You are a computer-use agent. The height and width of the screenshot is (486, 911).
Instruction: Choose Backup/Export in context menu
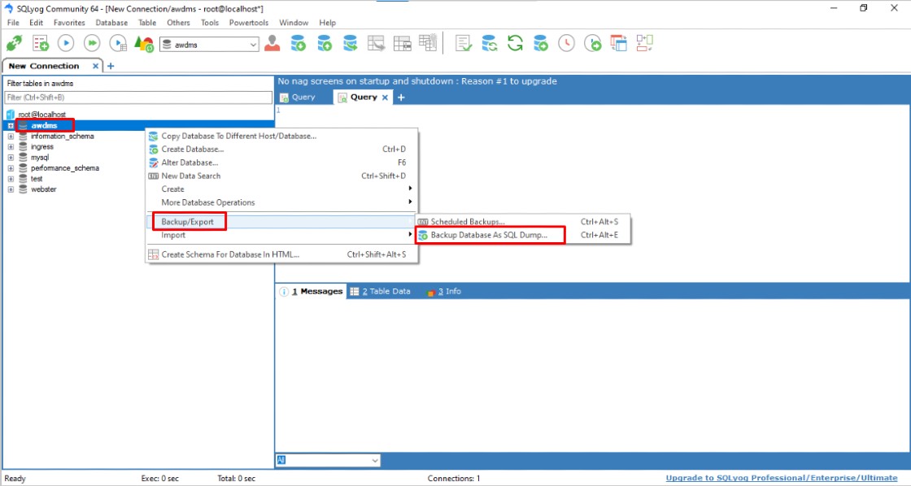point(281,222)
